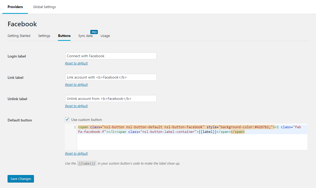Screen dimensions: 316x188
Task: Reset Default button code to default
Action: [x=76, y=153]
